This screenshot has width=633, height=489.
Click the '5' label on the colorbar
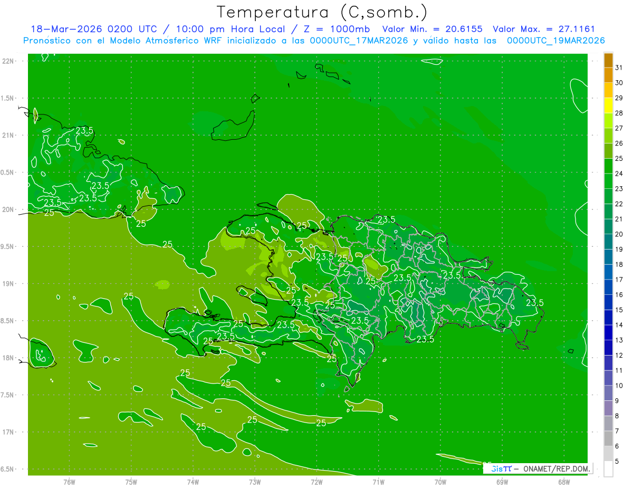617,462
